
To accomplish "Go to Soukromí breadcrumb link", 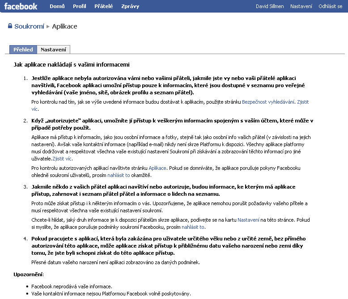I will [29, 26].
